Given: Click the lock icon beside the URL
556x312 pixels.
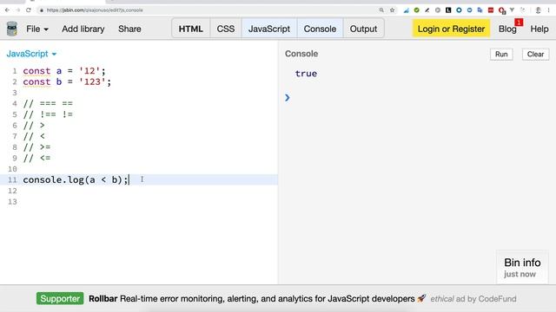Looking at the screenshot, I should tap(42, 10).
